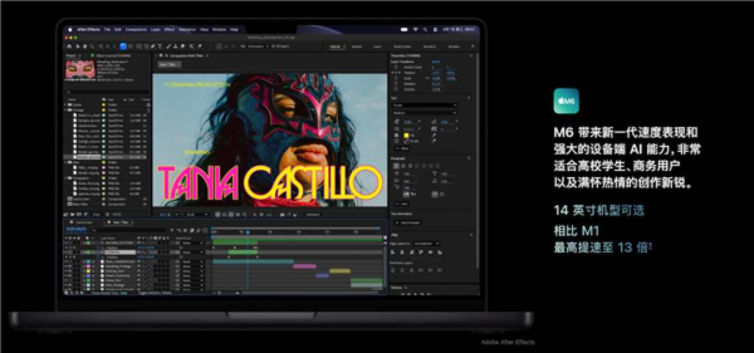The width and height of the screenshot is (754, 353).
Task: Switch to the Main Titles timeline tab
Action: click(x=120, y=223)
